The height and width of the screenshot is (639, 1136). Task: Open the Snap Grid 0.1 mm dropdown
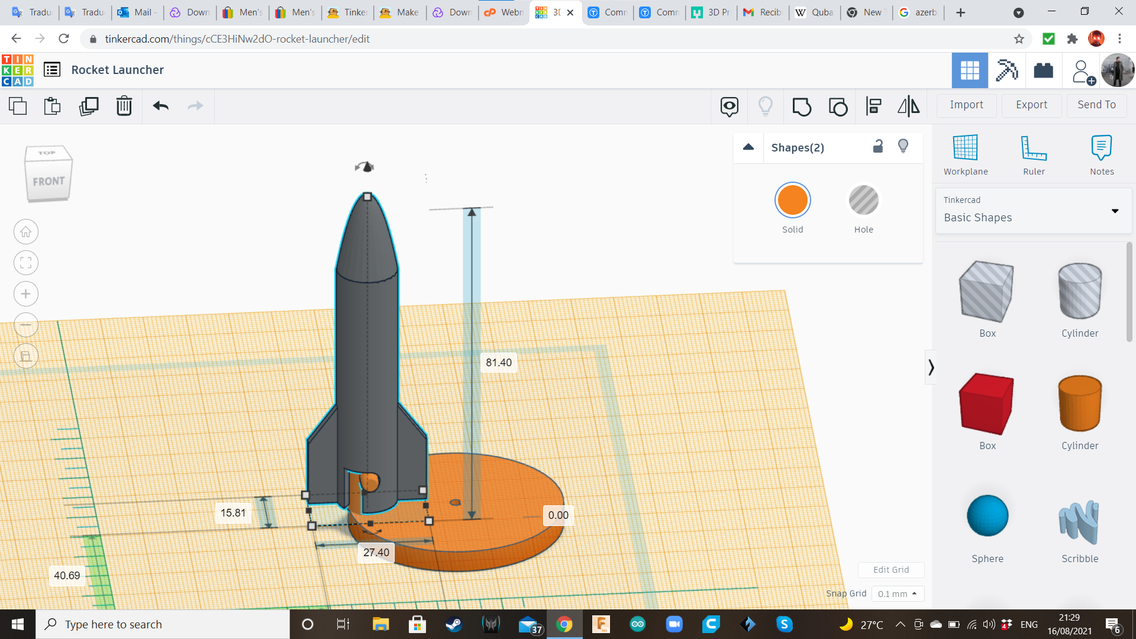(898, 593)
